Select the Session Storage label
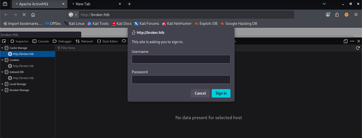The image size is (362, 138). [19, 90]
